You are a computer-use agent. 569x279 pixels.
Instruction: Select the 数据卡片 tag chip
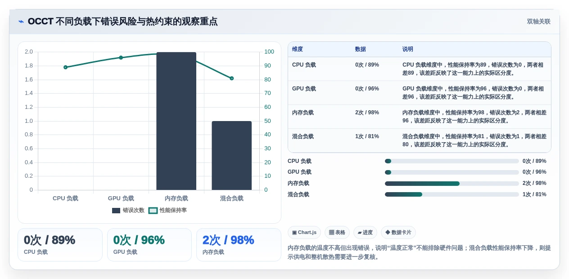pos(398,233)
